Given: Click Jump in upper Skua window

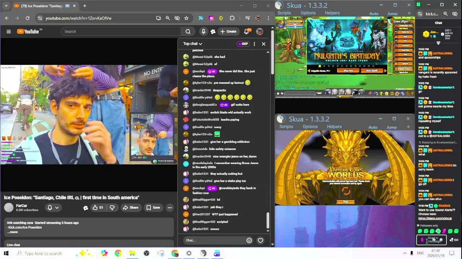Looking at the screenshot, I should pos(392,14).
